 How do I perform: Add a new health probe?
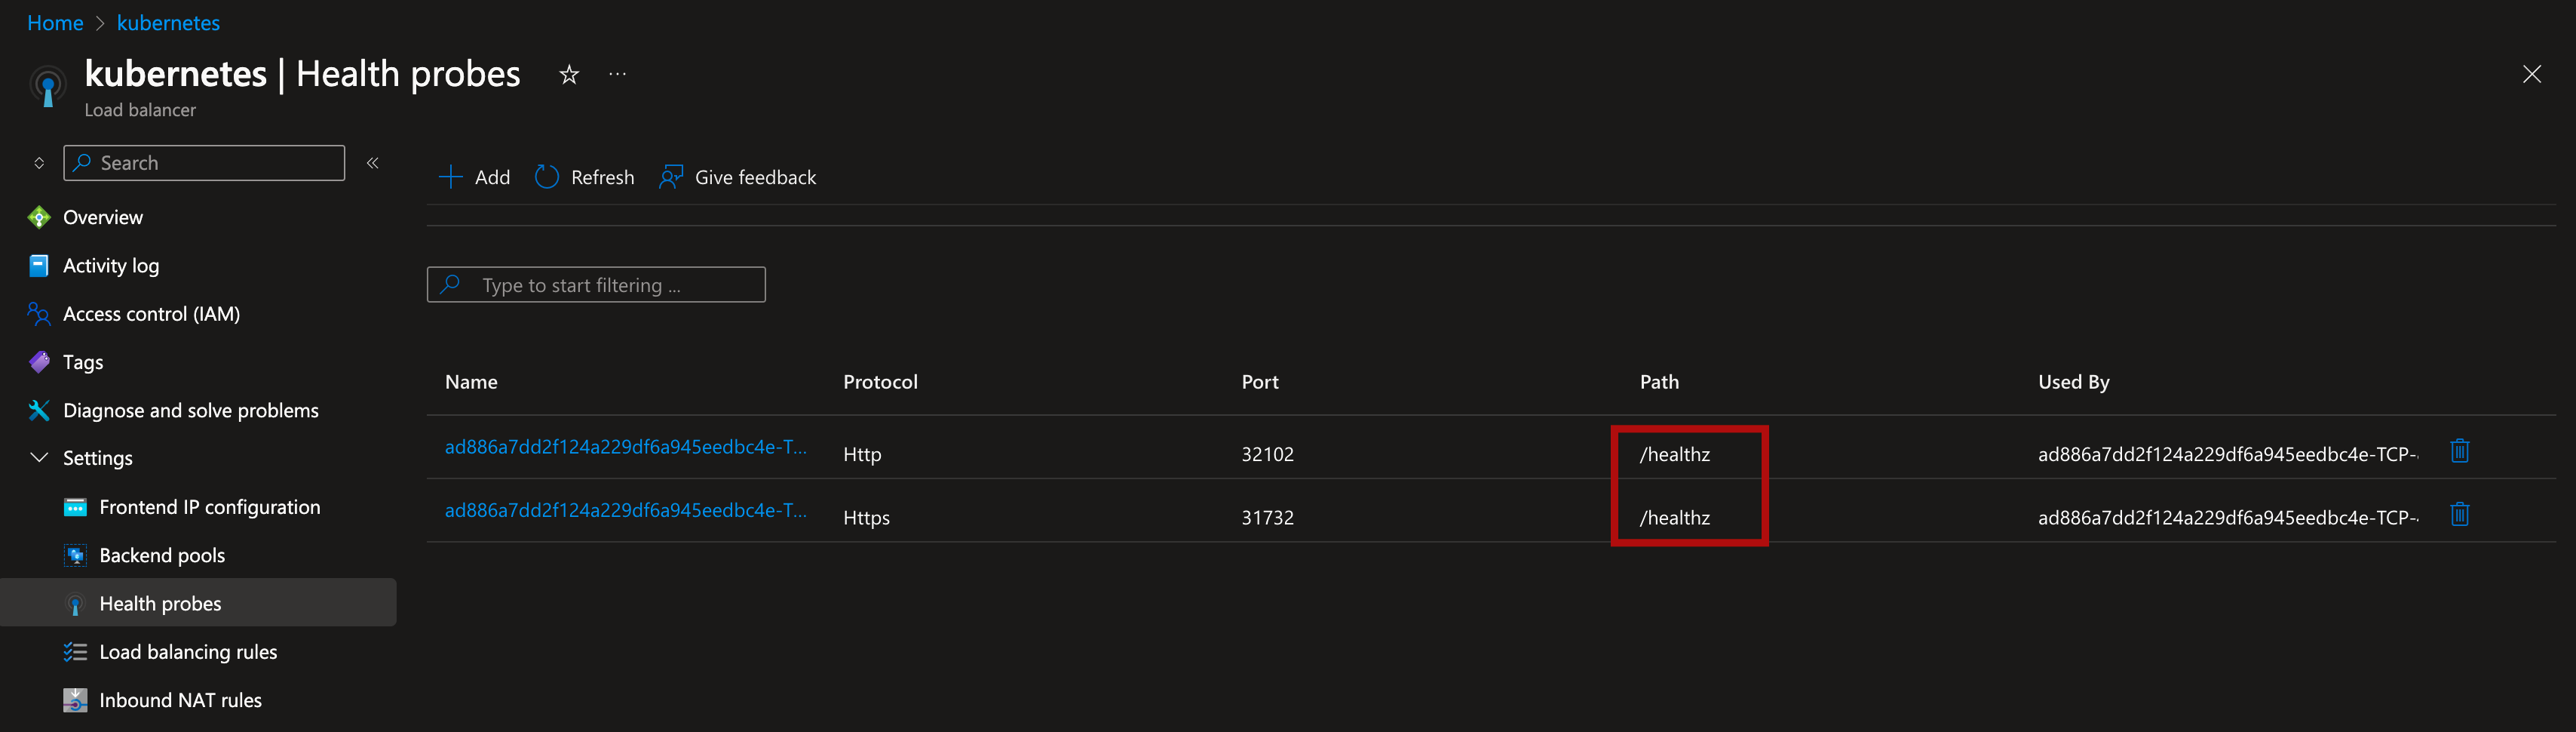(x=474, y=177)
